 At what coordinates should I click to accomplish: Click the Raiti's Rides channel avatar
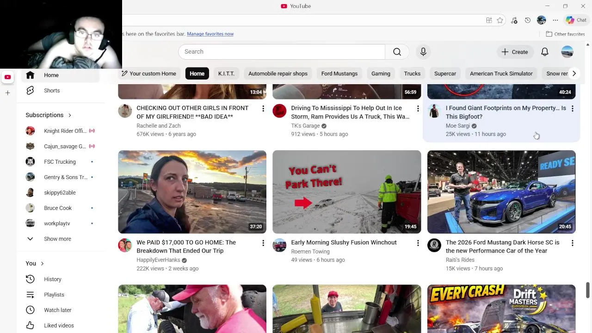(x=434, y=246)
